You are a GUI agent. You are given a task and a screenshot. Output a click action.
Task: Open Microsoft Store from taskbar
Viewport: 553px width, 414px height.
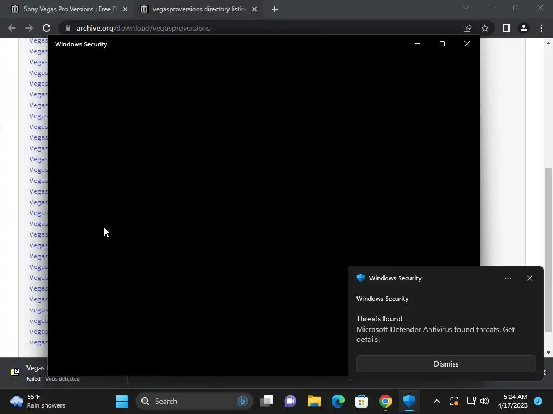[361, 401]
